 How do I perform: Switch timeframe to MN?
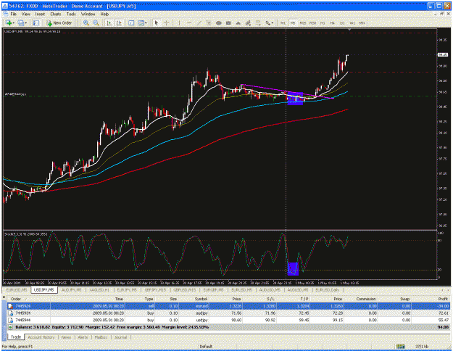[362, 22]
